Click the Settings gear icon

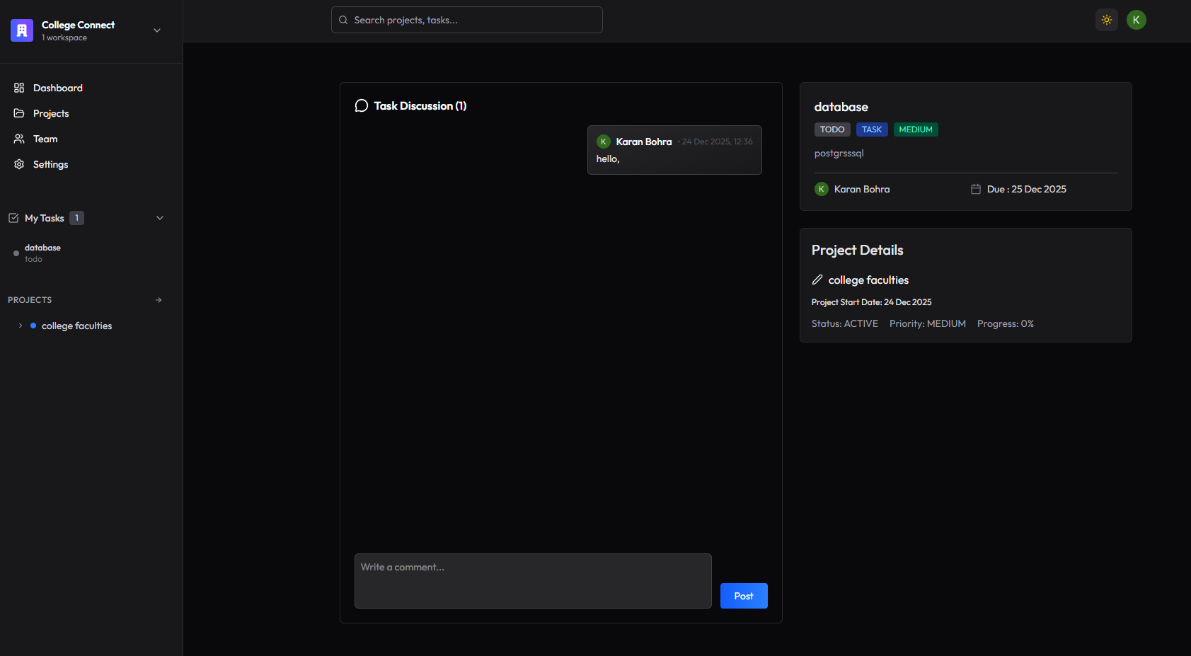click(19, 164)
